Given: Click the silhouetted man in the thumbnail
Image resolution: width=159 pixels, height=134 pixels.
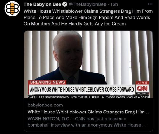Looking at the screenshot, I should point(69,57).
